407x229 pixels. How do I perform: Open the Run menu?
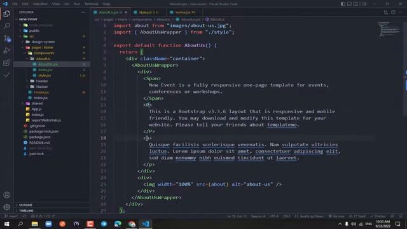(76, 4)
